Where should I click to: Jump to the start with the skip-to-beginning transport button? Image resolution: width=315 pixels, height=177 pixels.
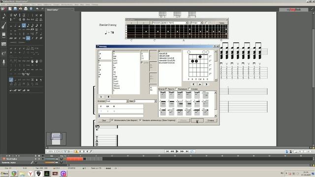[x=167, y=151]
